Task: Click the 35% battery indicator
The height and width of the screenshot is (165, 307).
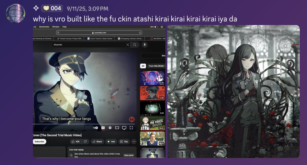Action: (154, 27)
